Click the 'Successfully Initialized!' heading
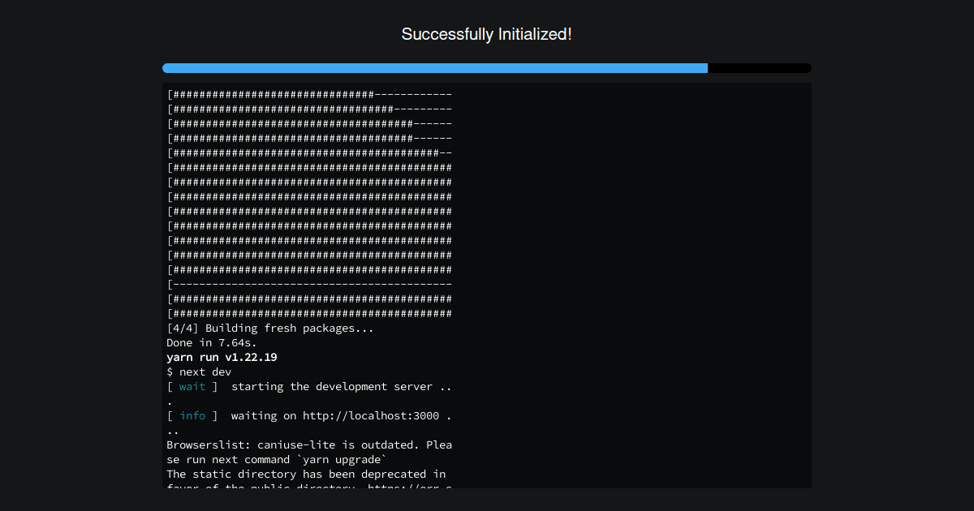The image size is (974, 511). [x=487, y=34]
